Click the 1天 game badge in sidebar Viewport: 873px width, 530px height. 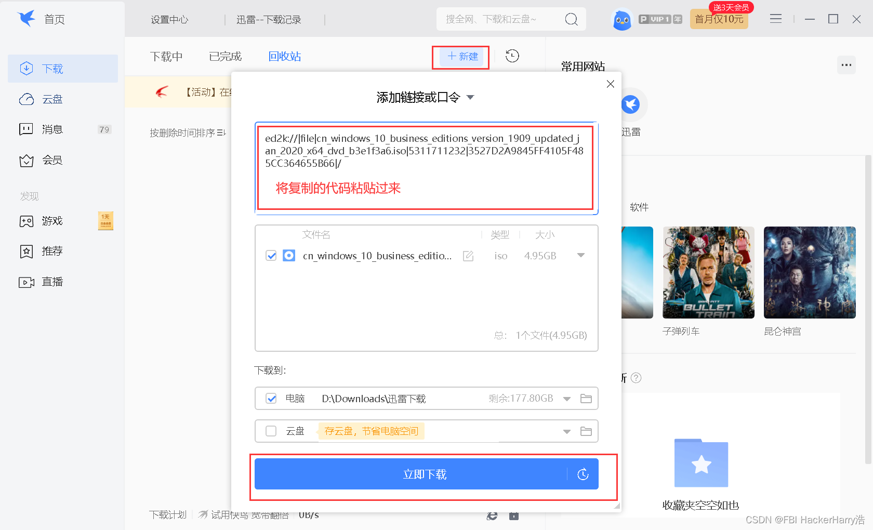[x=105, y=221]
